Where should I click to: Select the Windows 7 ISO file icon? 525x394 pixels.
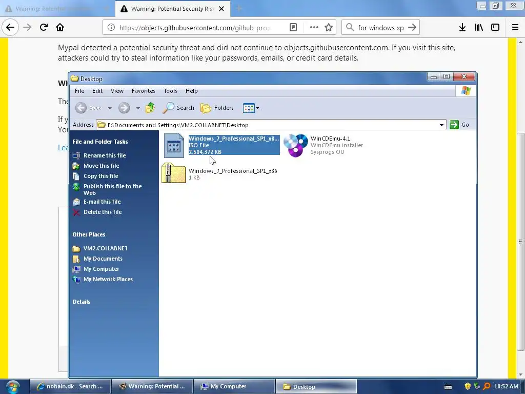(x=174, y=145)
